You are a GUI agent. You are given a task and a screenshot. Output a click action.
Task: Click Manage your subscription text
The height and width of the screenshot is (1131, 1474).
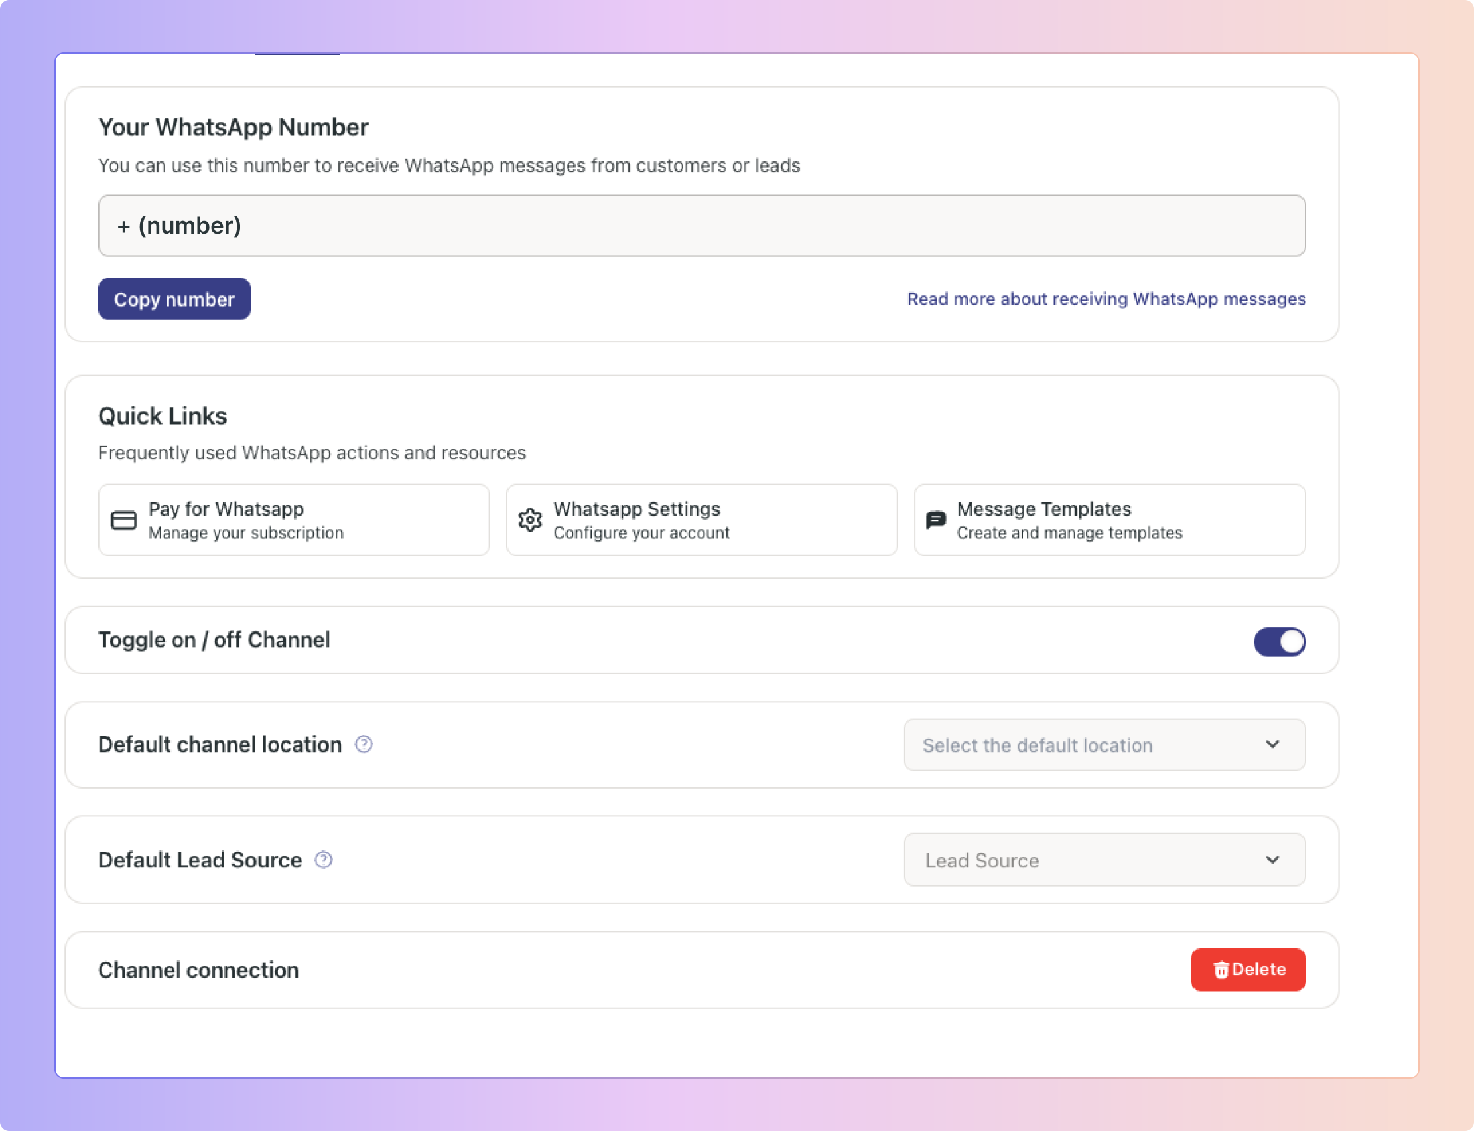pyautogui.click(x=245, y=533)
